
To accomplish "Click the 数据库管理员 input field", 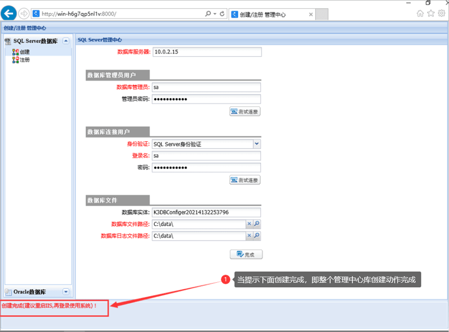I will [x=206, y=87].
